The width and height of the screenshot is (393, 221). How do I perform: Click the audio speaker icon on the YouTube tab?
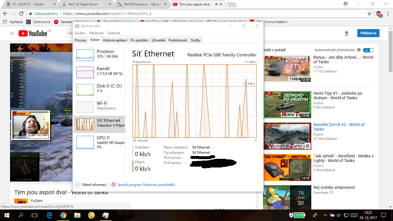click(216, 4)
